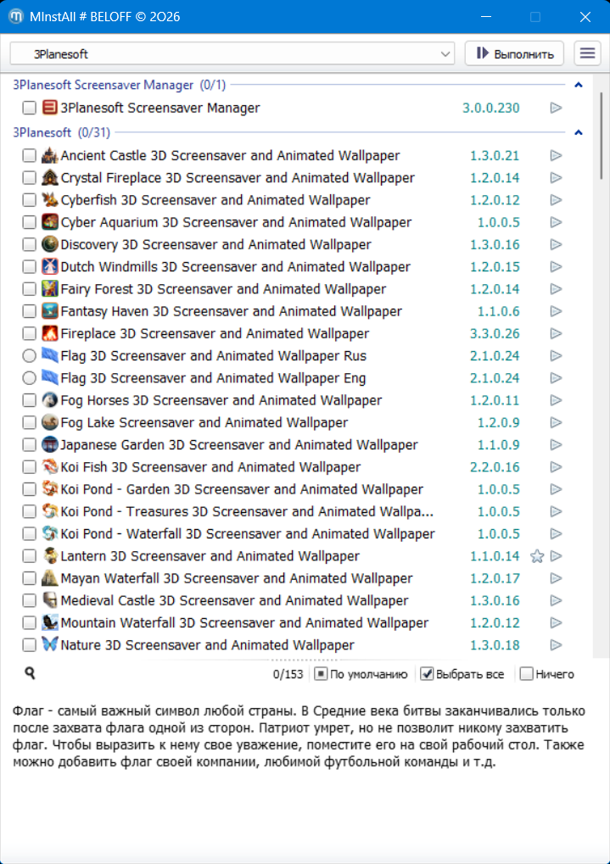The image size is (610, 864).
Task: Tick the Medieval Castle checkbox
Action: pos(29,600)
